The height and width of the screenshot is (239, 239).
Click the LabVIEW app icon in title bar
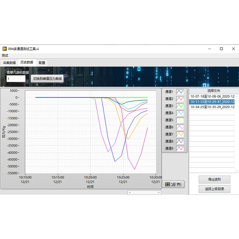click(4, 49)
